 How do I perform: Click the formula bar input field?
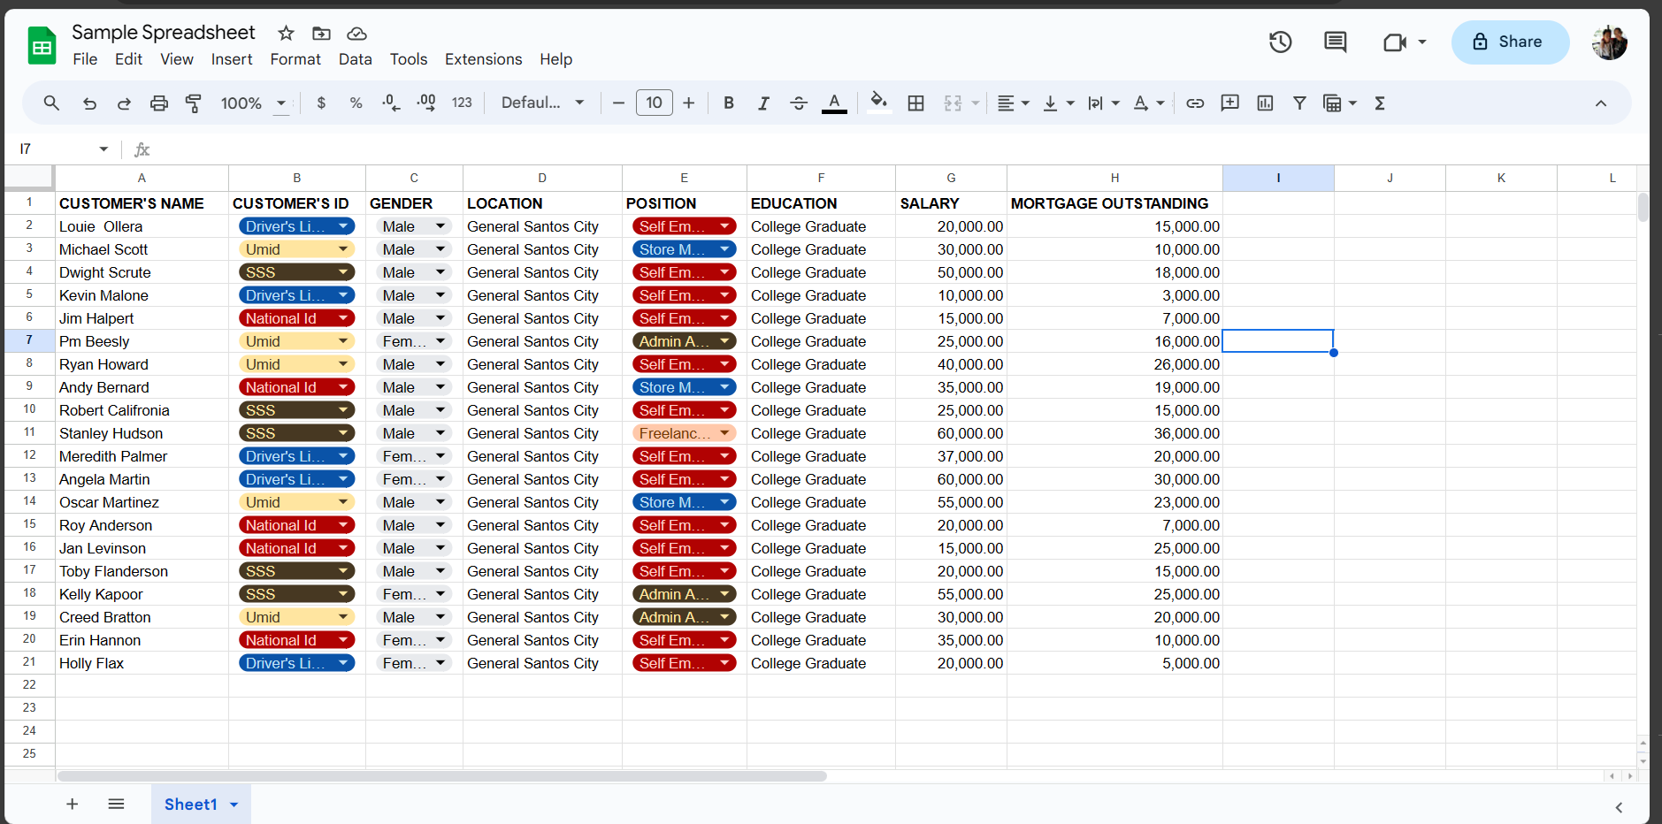(885, 149)
